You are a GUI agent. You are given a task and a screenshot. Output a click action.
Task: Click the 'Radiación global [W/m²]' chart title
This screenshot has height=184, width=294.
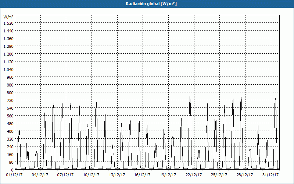(151, 4)
